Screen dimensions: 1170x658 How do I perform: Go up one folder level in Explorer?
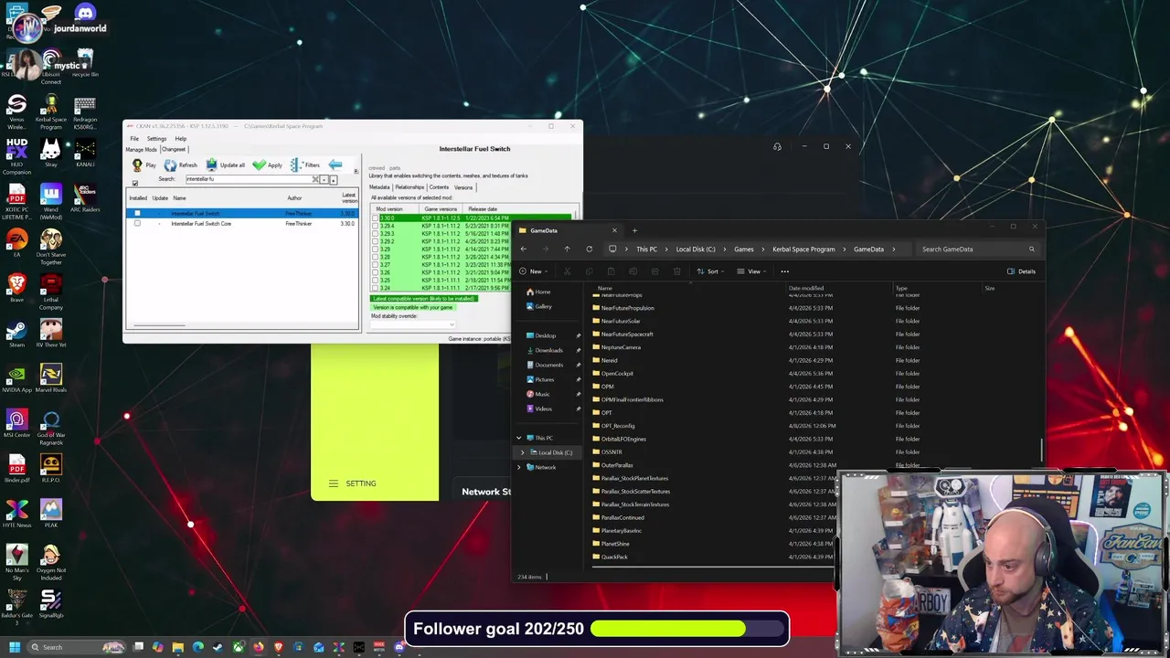[x=567, y=249]
